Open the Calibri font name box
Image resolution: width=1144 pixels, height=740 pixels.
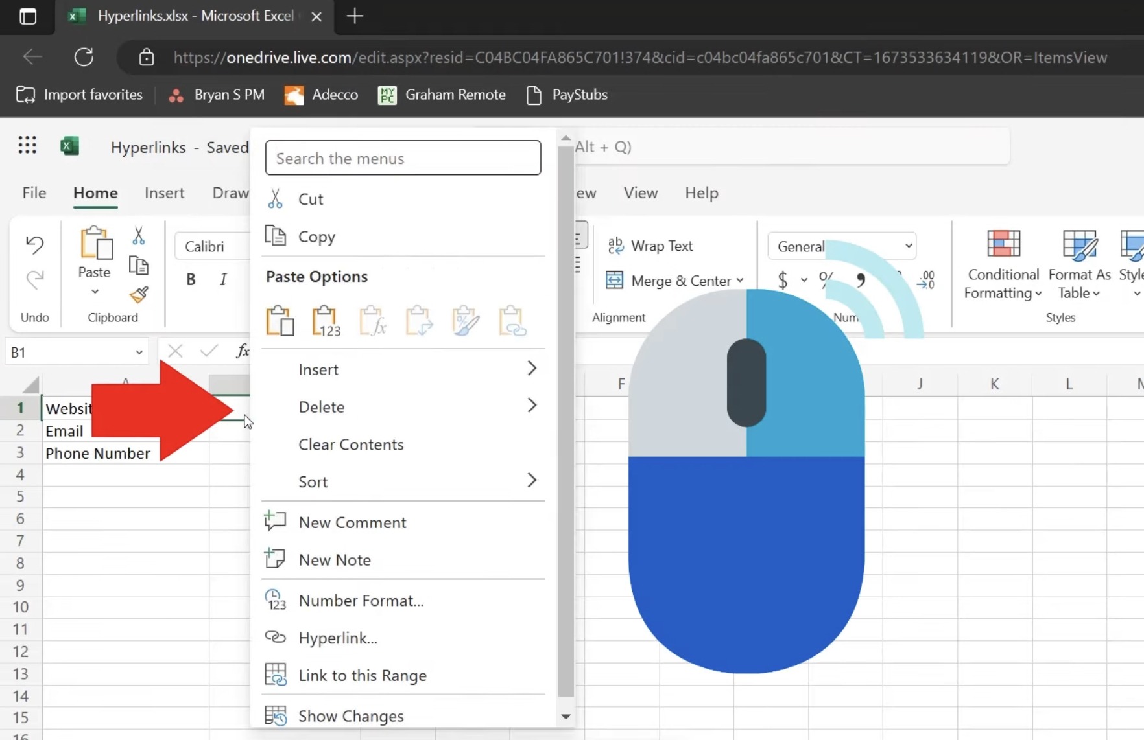click(213, 246)
